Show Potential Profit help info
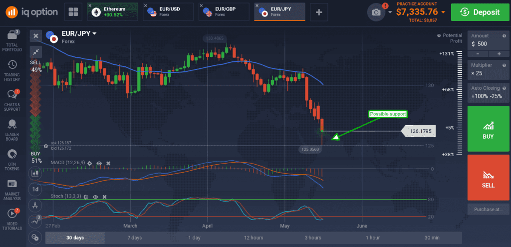 point(439,35)
